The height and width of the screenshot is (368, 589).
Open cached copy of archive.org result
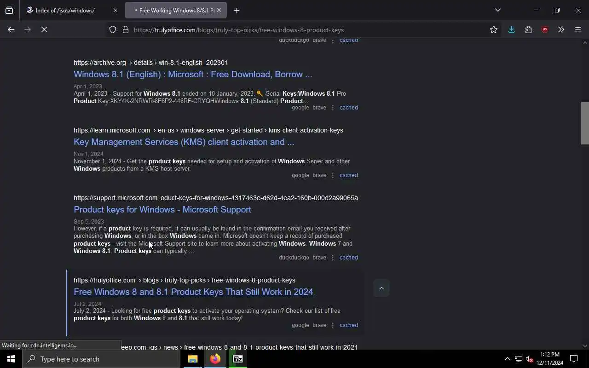tap(348, 108)
